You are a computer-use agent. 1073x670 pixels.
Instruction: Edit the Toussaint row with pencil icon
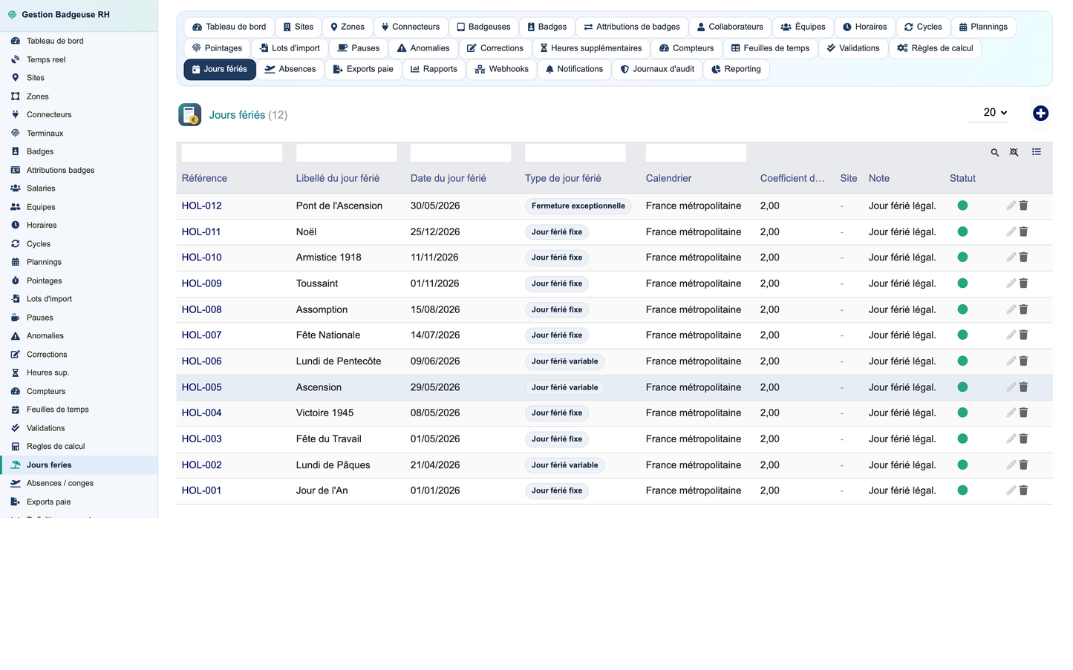pyautogui.click(x=1011, y=283)
